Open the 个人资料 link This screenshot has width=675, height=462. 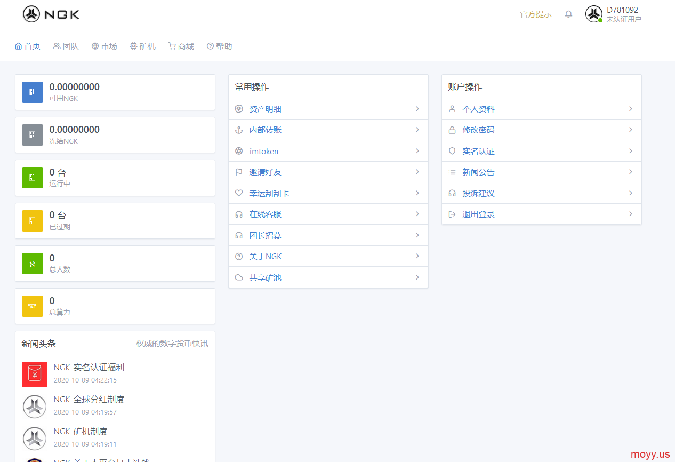click(479, 109)
